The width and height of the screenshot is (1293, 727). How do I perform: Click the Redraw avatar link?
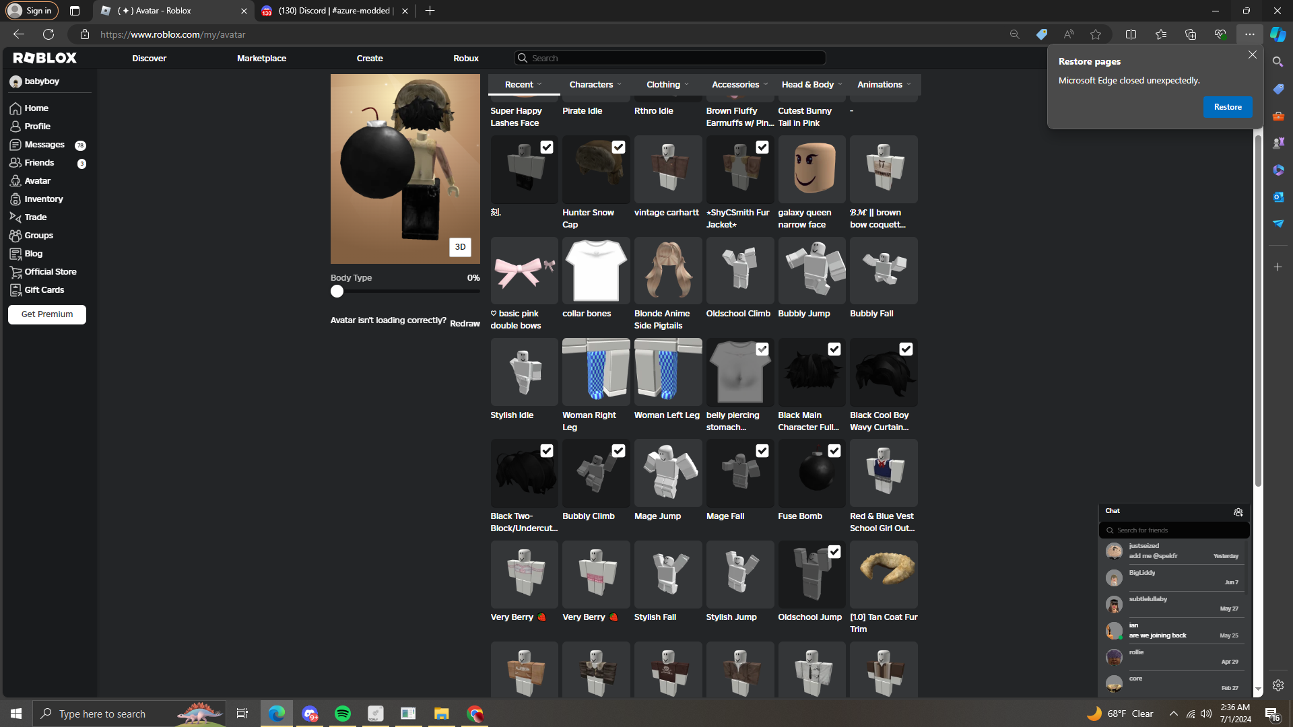pyautogui.click(x=465, y=324)
